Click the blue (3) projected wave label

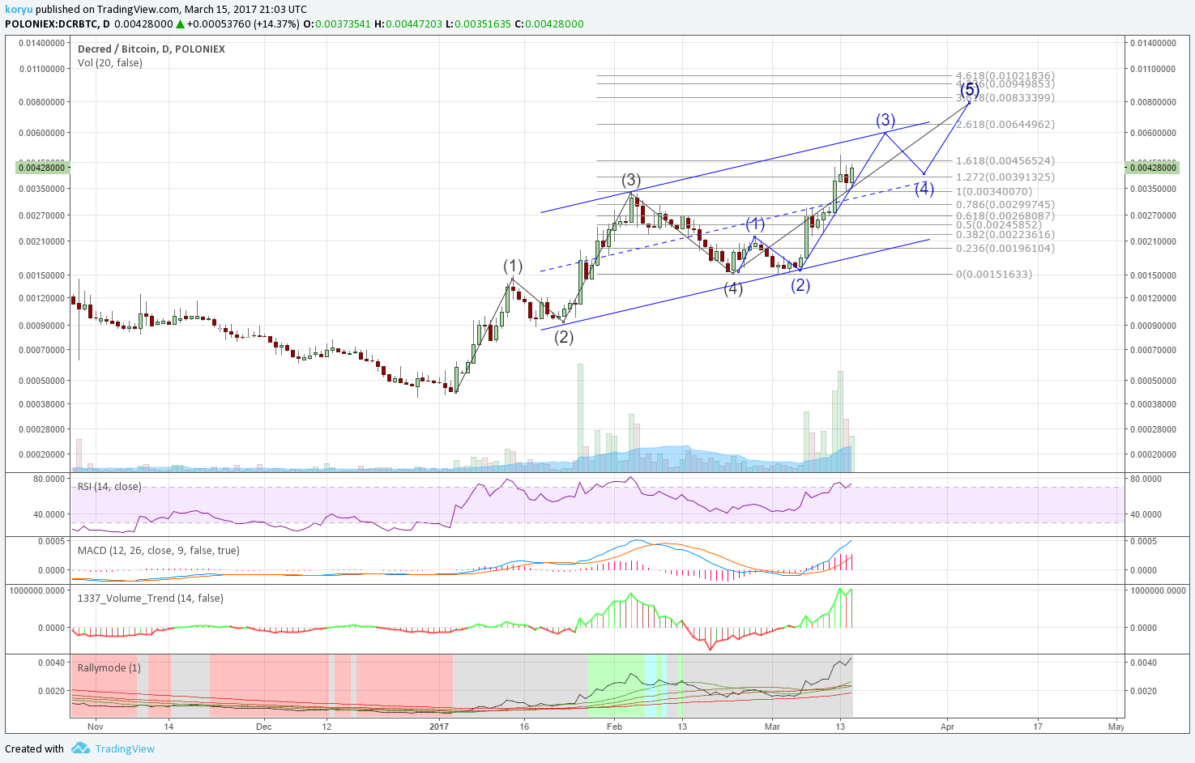point(886,120)
